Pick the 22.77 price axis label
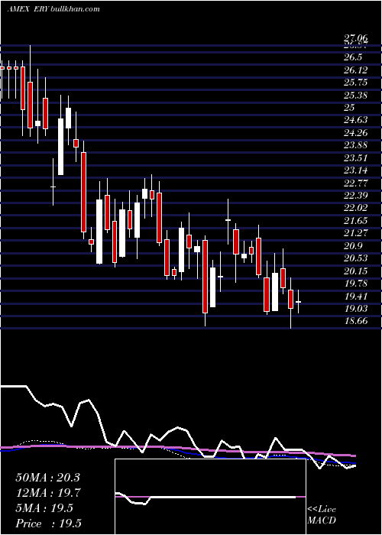The width and height of the screenshot is (382, 535). click(x=355, y=183)
